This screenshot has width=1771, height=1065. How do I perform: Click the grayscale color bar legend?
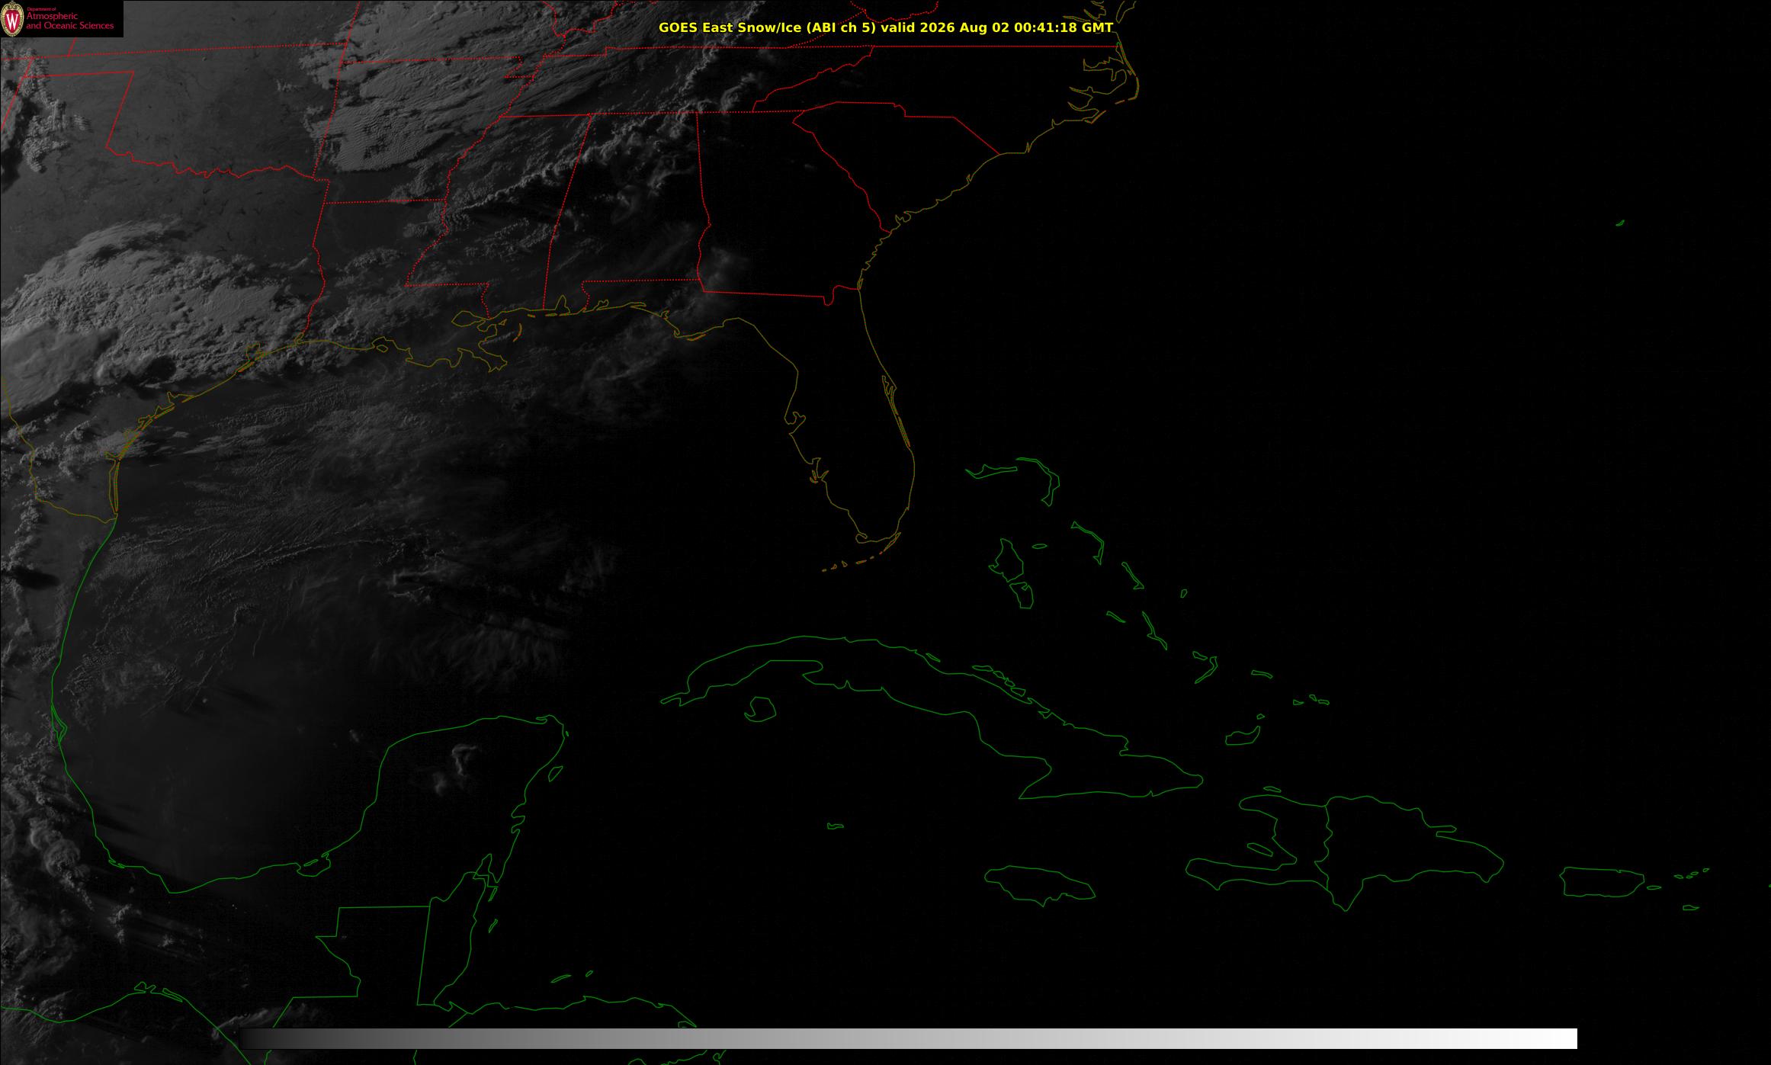pyautogui.click(x=908, y=1038)
